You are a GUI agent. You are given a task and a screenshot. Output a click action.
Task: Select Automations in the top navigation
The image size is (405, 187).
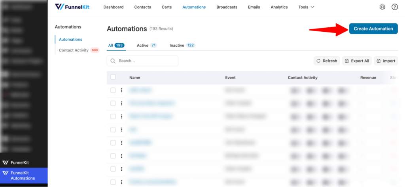coord(194,7)
